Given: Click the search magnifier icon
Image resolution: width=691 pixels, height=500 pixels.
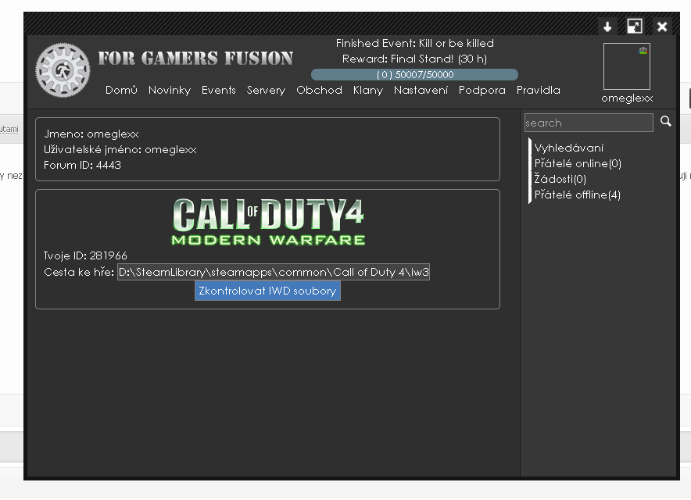Looking at the screenshot, I should pos(665,121).
